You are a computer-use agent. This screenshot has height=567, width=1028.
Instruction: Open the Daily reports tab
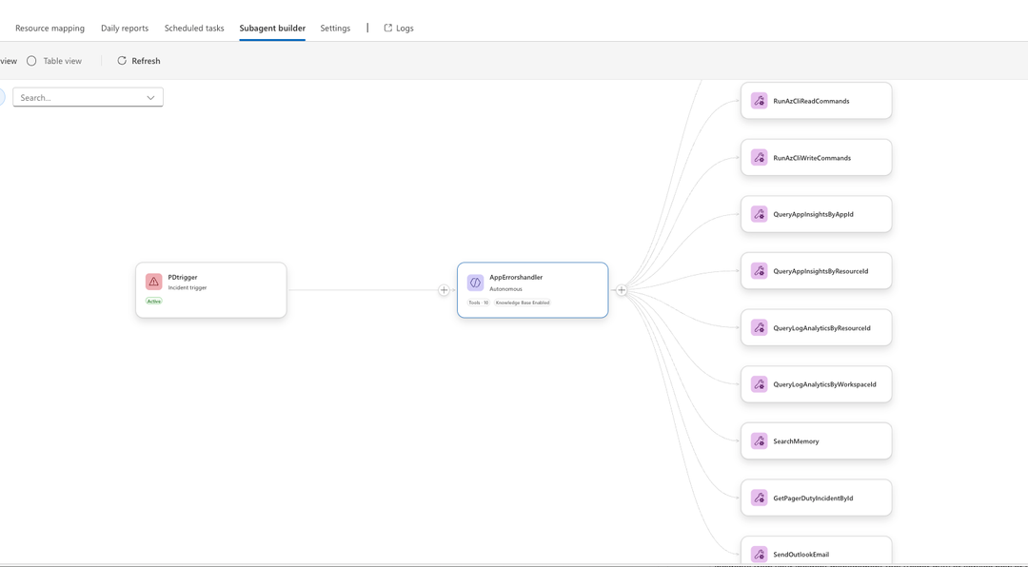pyautogui.click(x=125, y=29)
